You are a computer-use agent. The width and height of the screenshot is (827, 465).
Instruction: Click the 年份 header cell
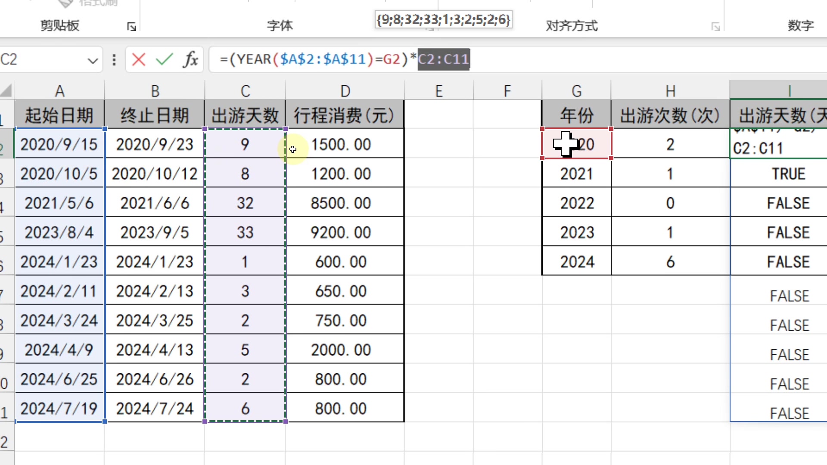click(x=577, y=115)
